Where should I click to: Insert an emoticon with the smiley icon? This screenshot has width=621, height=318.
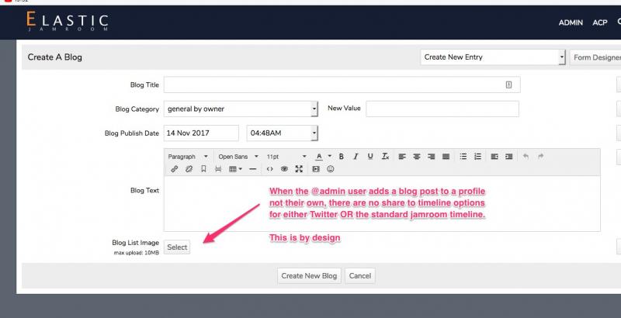(x=331, y=168)
